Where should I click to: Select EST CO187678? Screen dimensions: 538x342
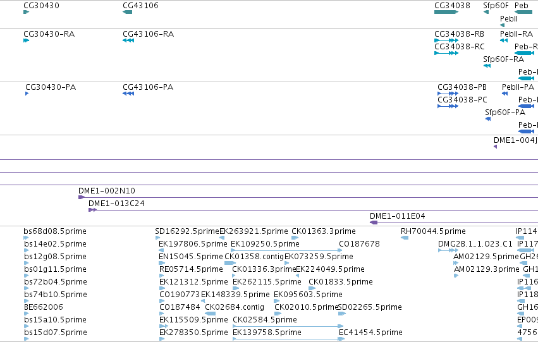coord(359,244)
